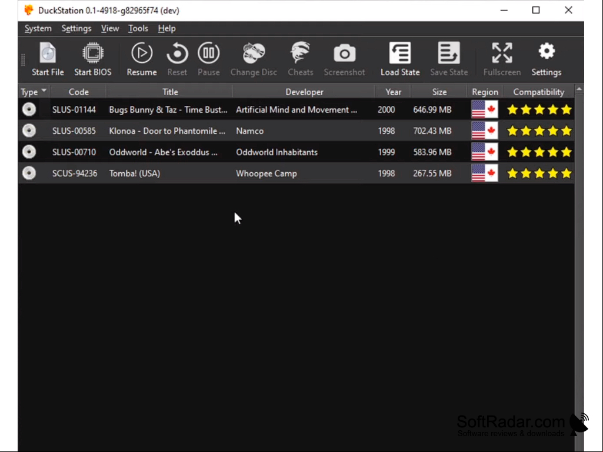Click the Change Disc icon

(254, 53)
